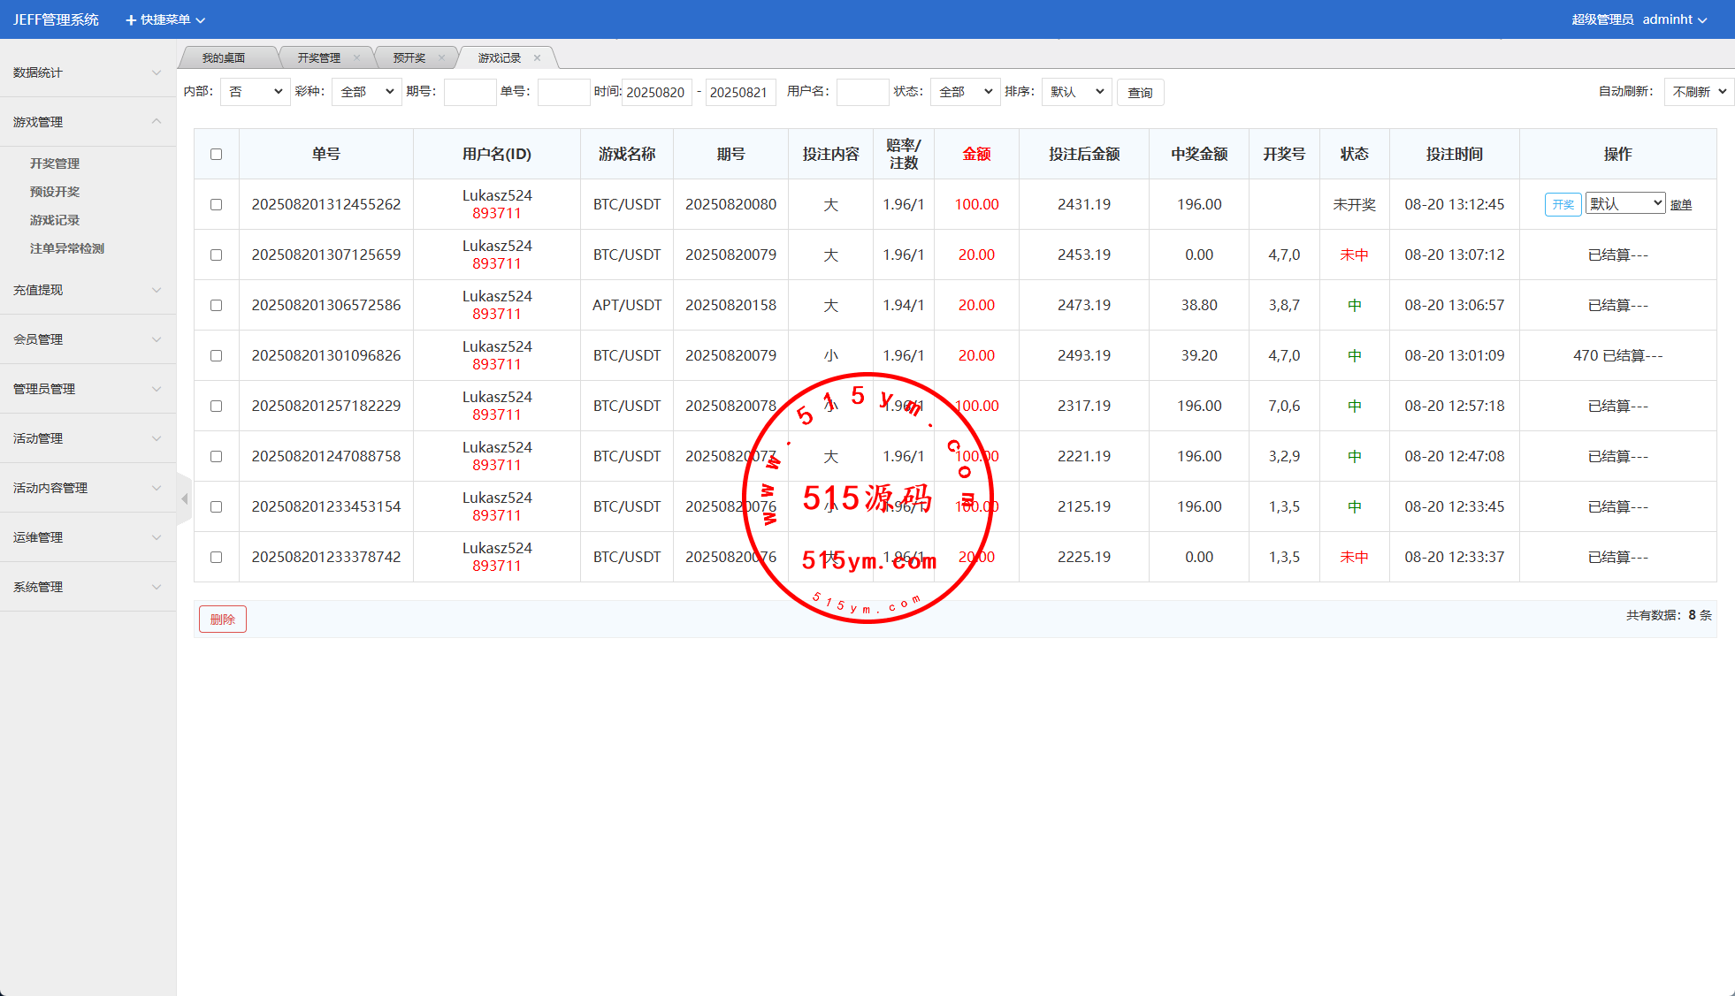Open the 彩种 lottery type dropdown
Viewport: 1735px width, 996px height.
coord(366,92)
